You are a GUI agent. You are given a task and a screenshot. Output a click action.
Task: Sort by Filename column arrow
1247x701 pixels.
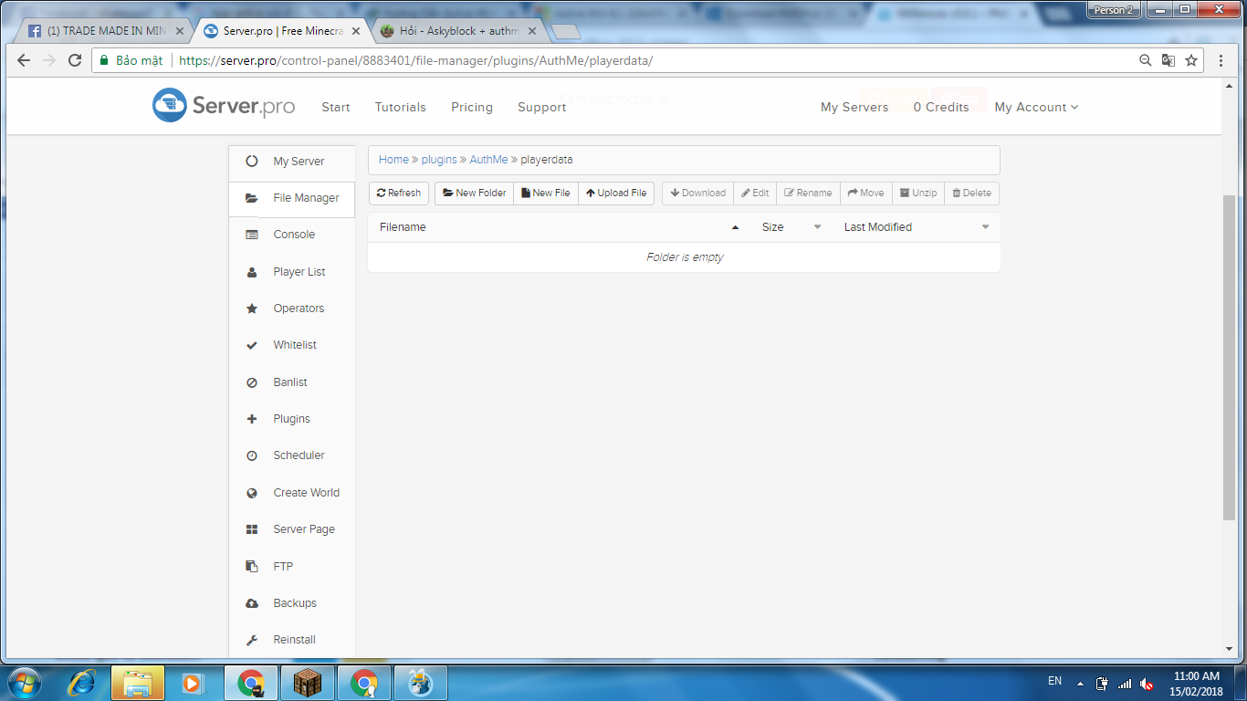pyautogui.click(x=736, y=227)
